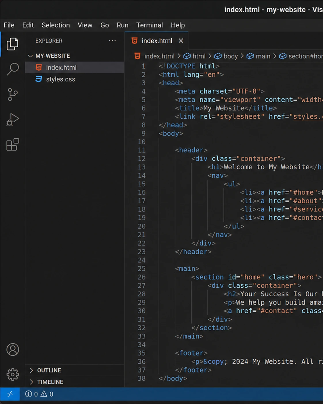Image resolution: width=323 pixels, height=404 pixels.
Task: Click the section id="home" code line
Action: [x=256, y=277]
